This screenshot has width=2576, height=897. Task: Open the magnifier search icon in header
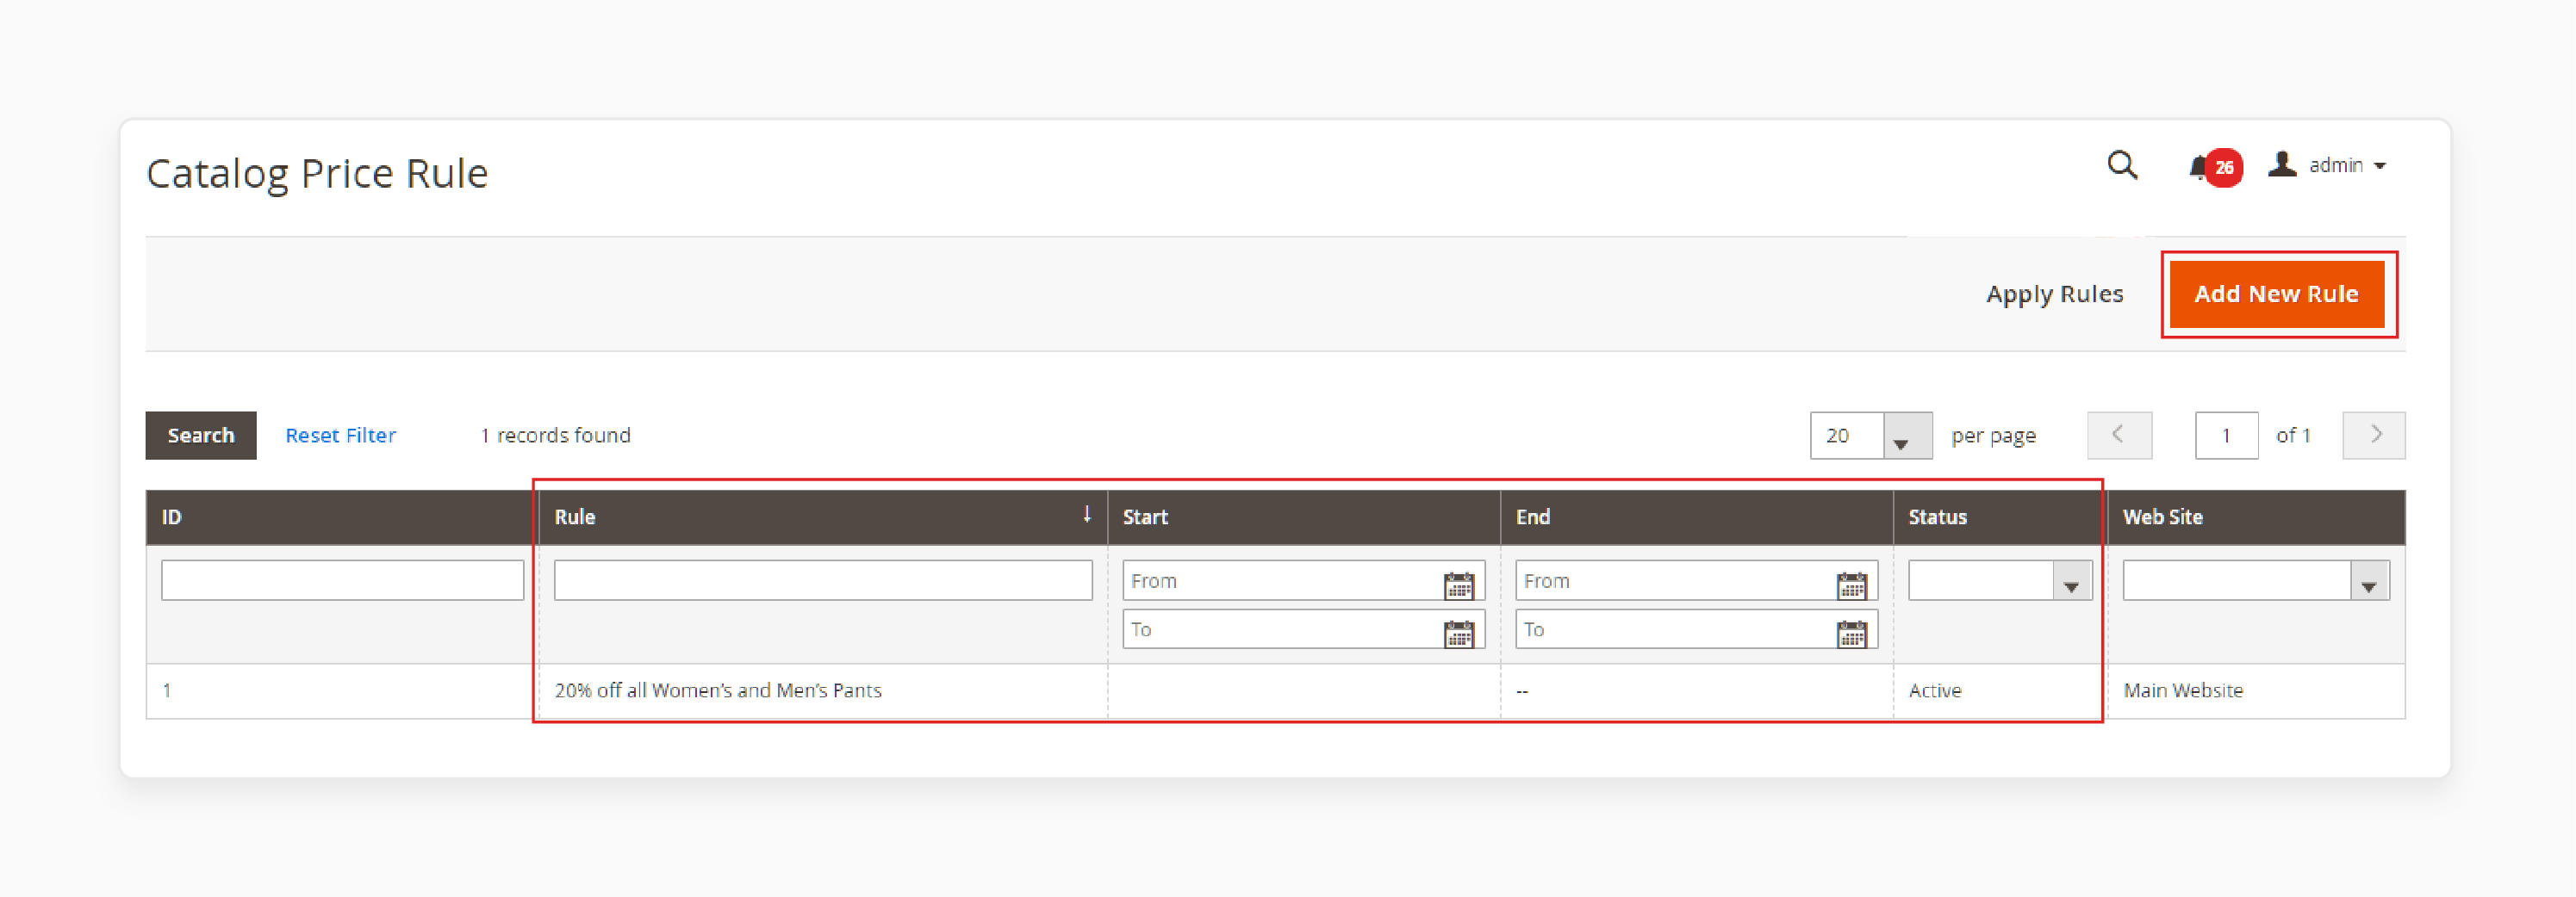(x=2122, y=164)
